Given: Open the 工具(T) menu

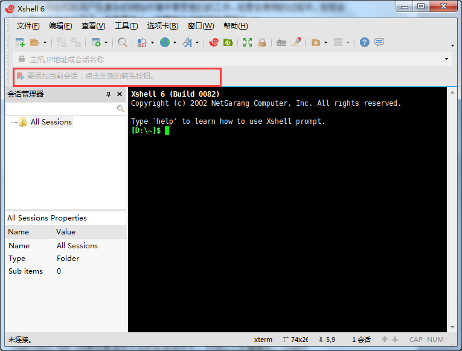Looking at the screenshot, I should 126,26.
